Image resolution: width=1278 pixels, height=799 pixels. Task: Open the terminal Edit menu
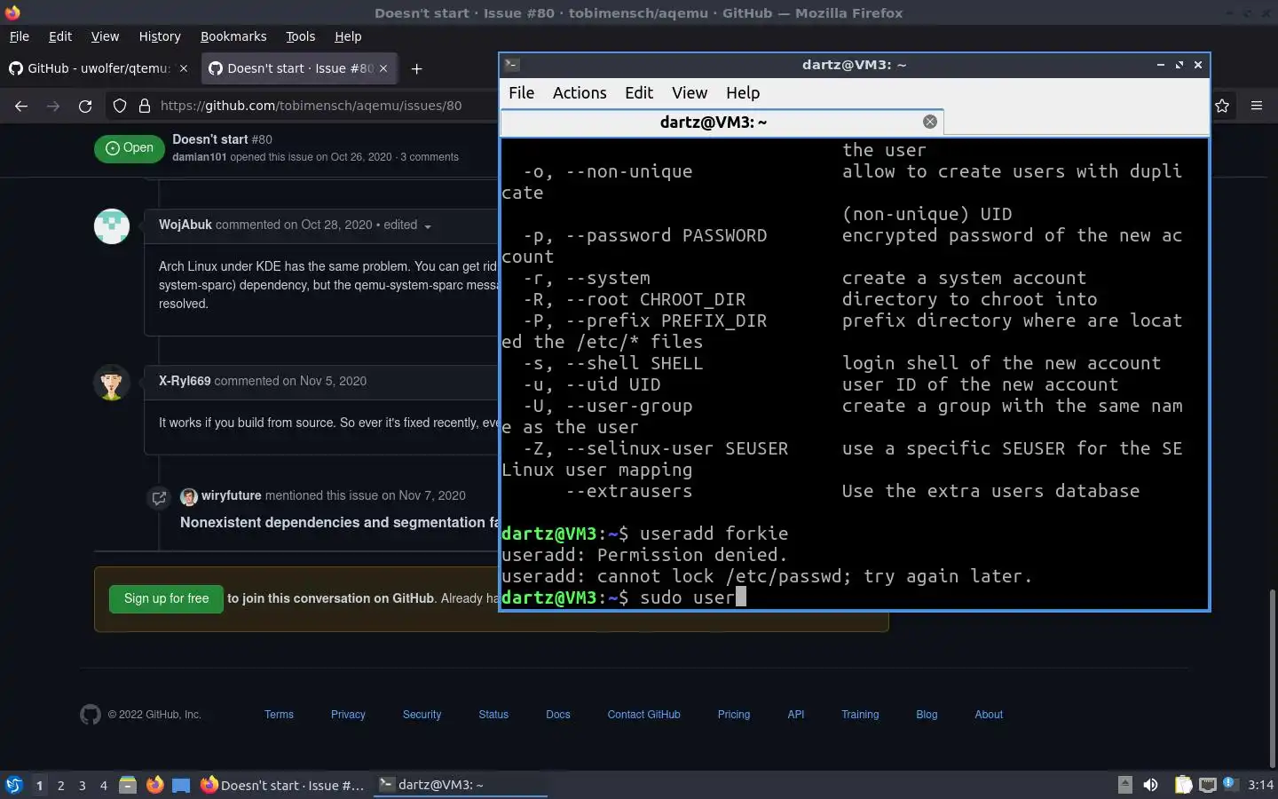pyautogui.click(x=639, y=93)
